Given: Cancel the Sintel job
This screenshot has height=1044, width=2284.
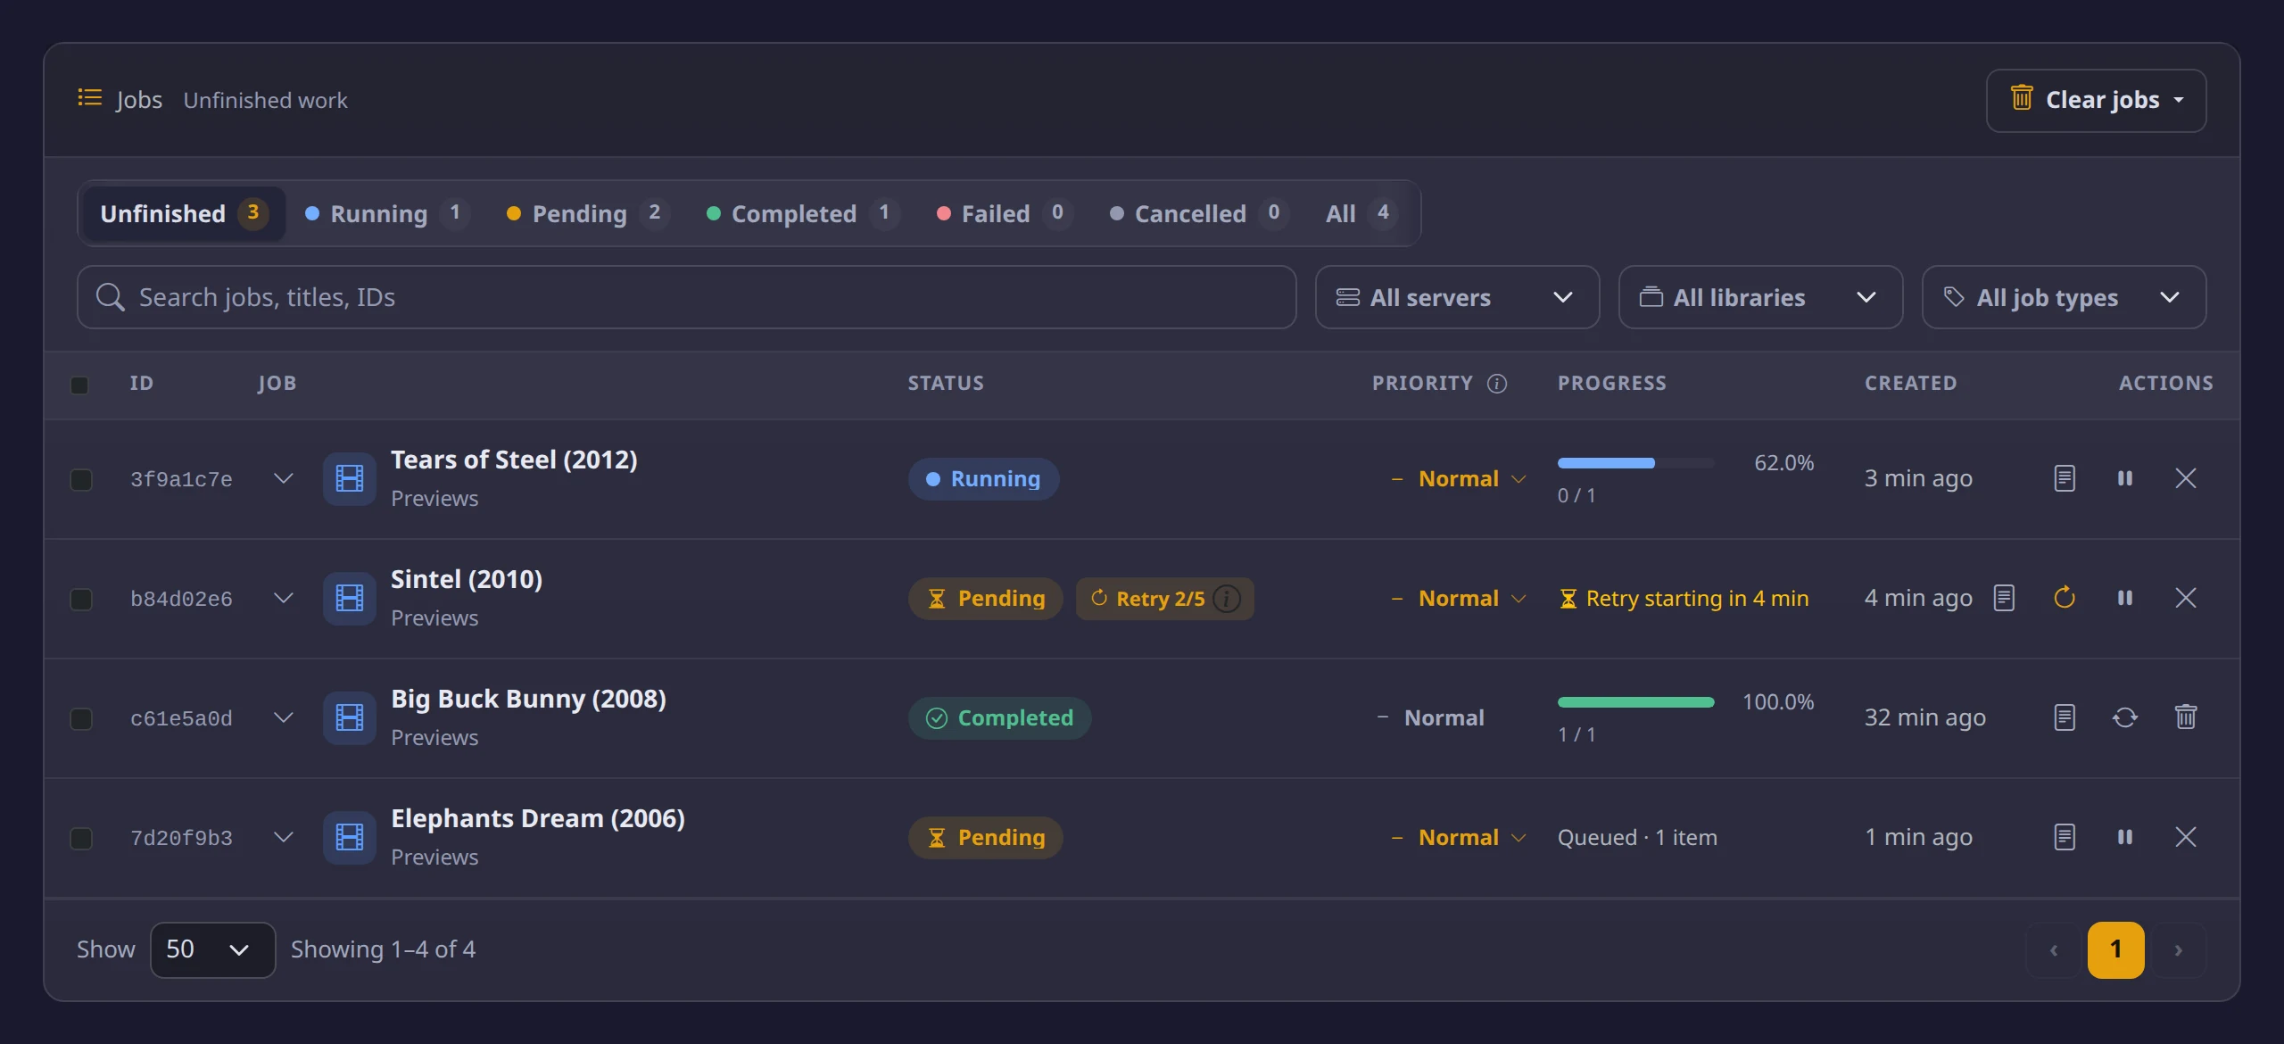Looking at the screenshot, I should coord(2185,598).
